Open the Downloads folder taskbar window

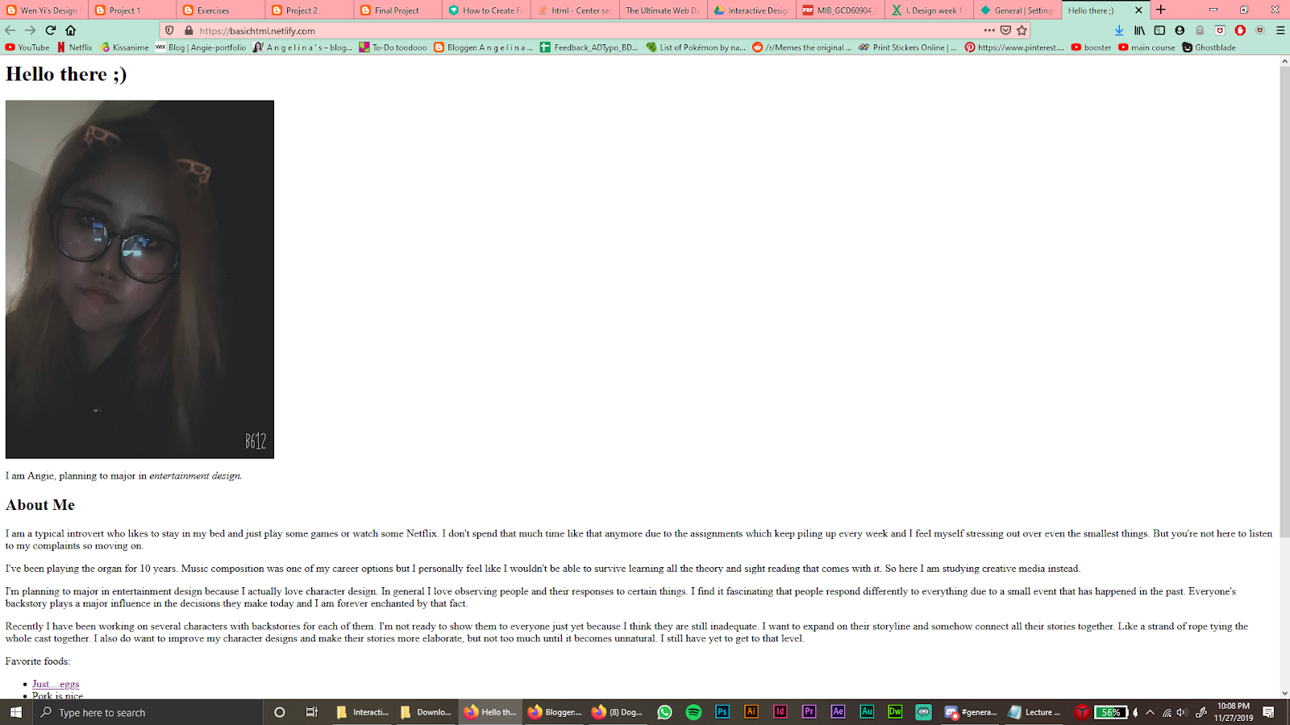(426, 712)
